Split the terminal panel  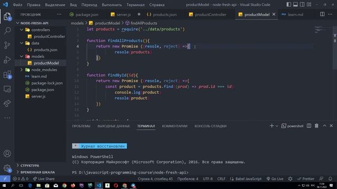tap(309, 126)
